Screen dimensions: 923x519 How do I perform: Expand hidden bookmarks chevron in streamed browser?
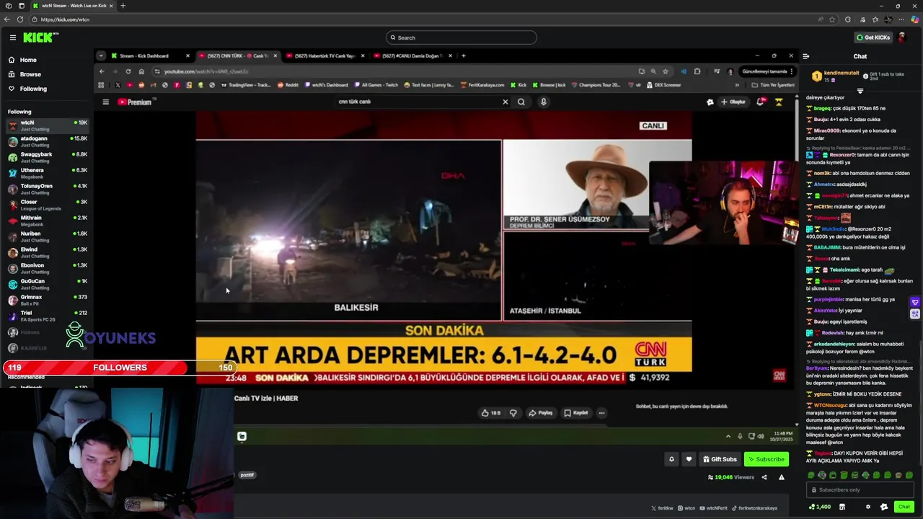pos(737,85)
